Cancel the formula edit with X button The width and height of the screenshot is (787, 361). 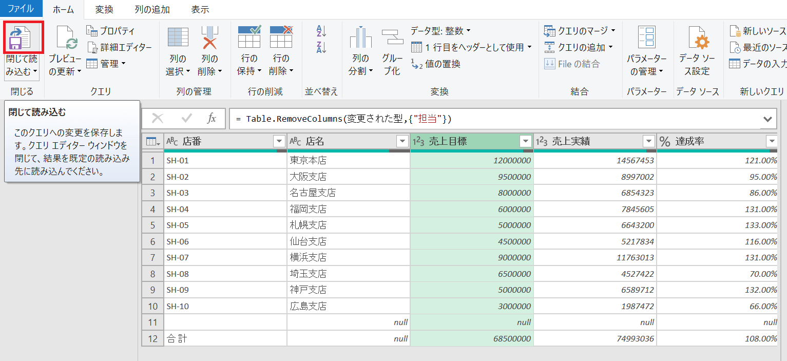pos(158,119)
